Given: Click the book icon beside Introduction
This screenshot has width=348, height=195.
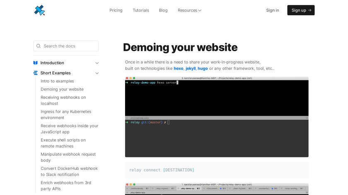Looking at the screenshot, I should (x=35, y=63).
